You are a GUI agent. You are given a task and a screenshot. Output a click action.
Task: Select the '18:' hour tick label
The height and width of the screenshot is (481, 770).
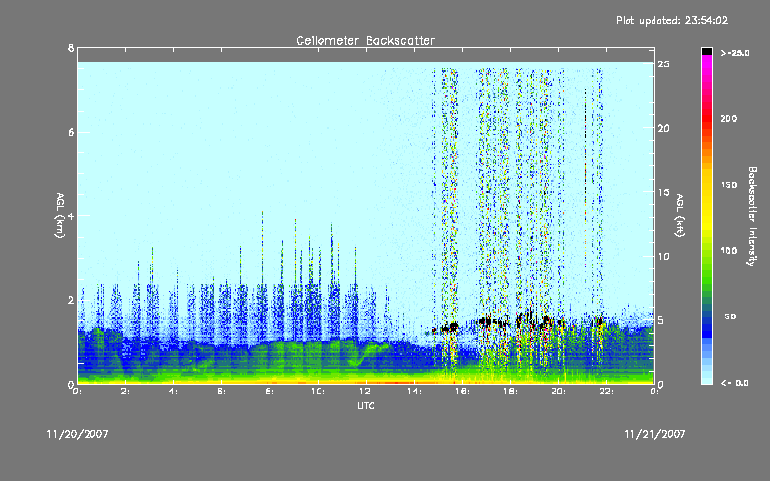coord(510,392)
